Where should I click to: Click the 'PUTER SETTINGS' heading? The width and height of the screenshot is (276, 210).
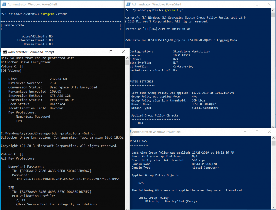141,82
